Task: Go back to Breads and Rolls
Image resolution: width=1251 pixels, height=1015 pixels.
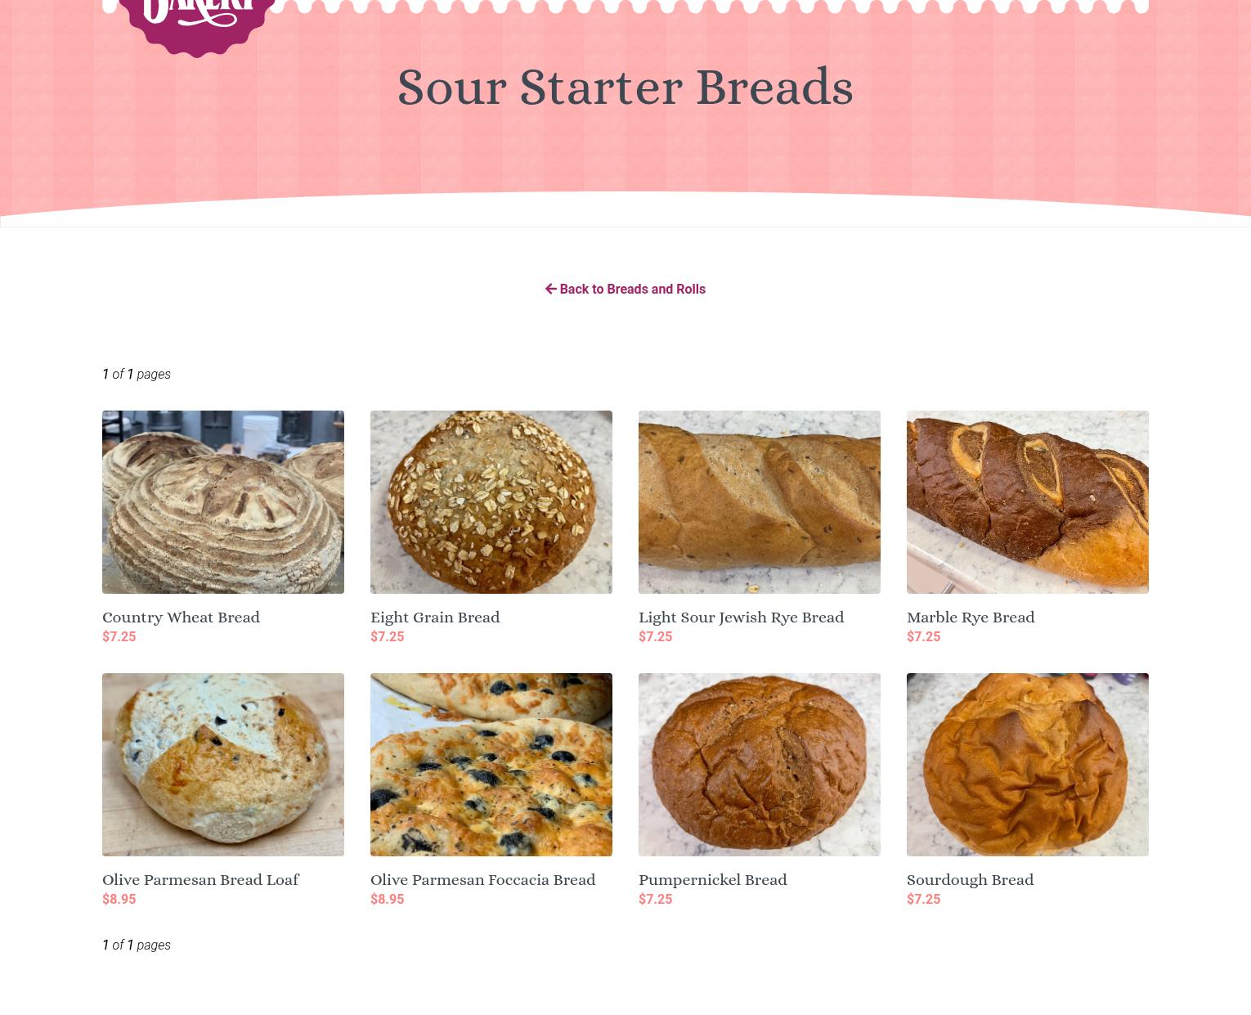Action: (625, 289)
